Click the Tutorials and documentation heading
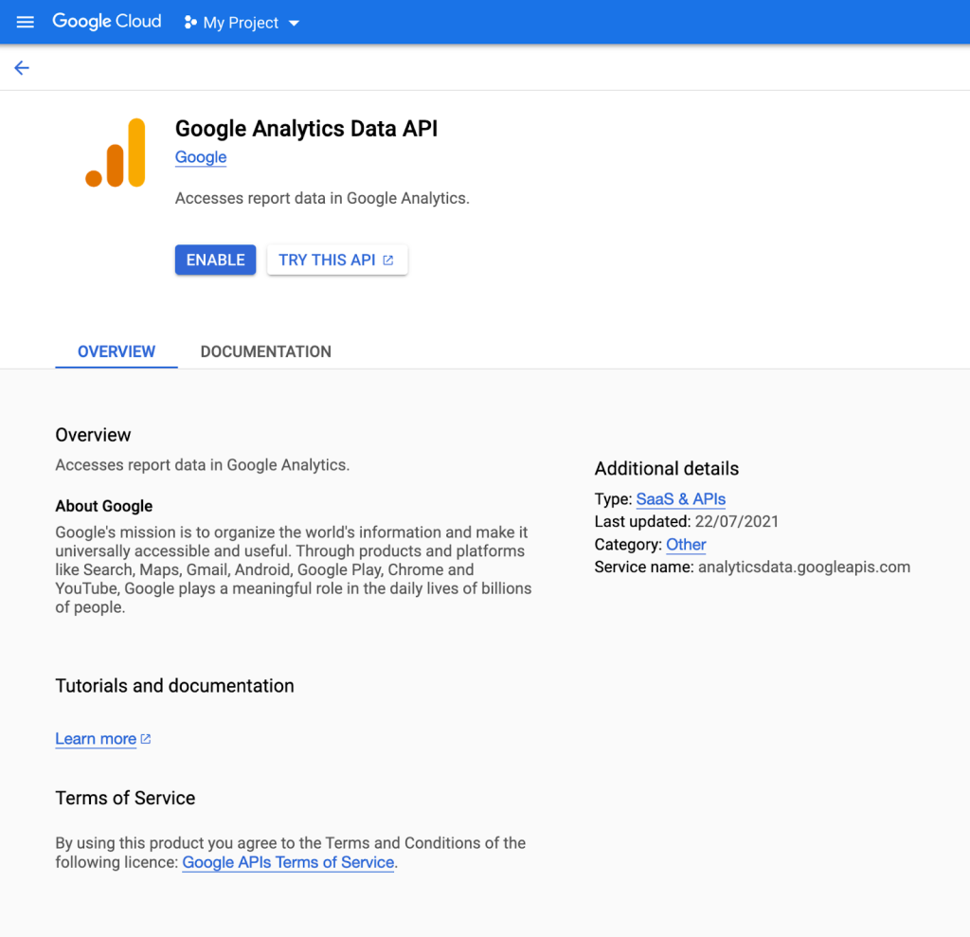The image size is (970, 937). [x=174, y=686]
